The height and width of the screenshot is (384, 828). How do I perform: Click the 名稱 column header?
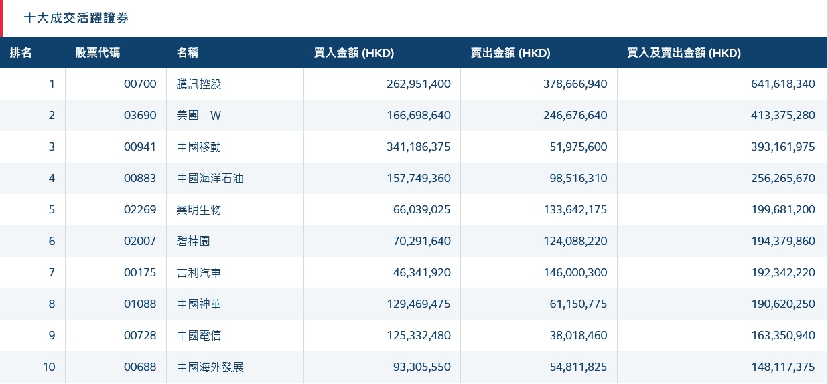pos(188,53)
